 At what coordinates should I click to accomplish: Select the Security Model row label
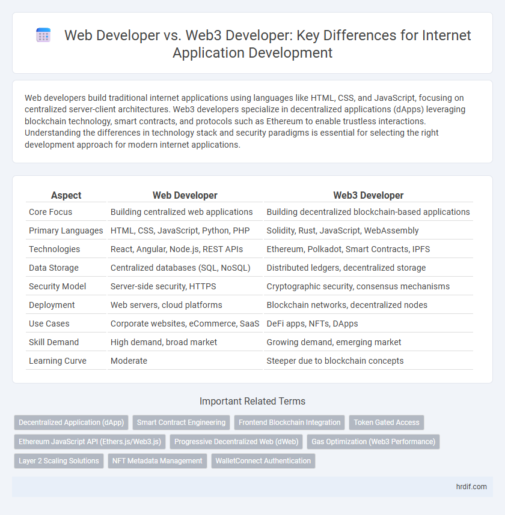[x=57, y=286]
